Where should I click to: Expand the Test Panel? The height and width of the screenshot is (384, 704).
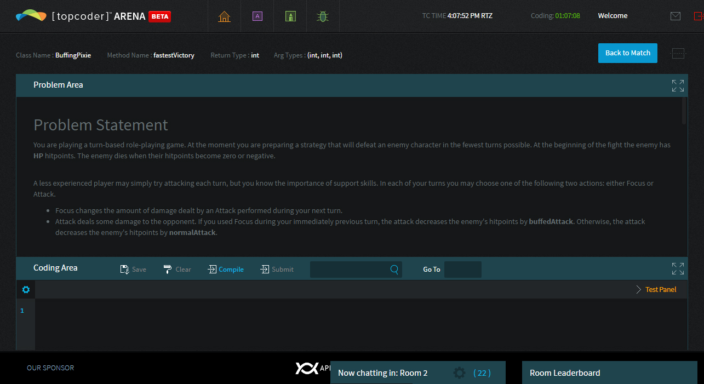[656, 290]
